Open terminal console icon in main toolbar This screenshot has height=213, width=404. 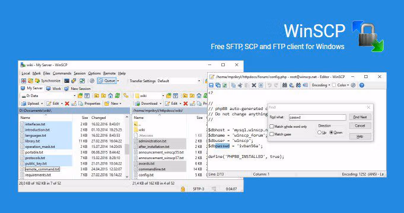pos(66,80)
